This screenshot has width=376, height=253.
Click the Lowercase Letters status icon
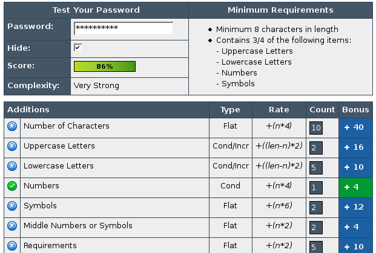click(12, 167)
